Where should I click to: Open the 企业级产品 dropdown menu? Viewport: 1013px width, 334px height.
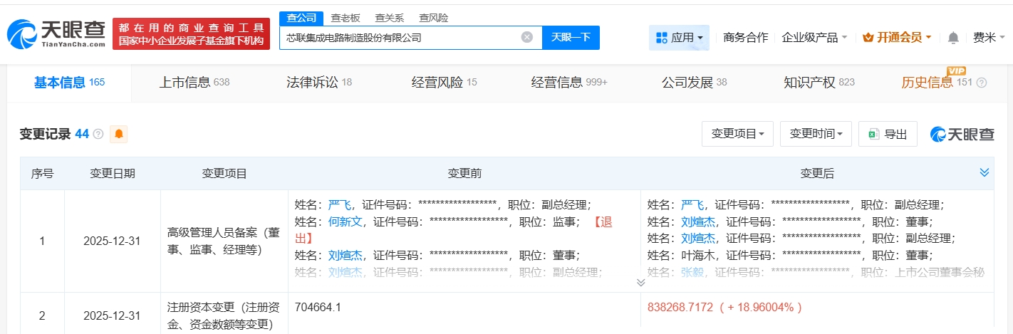[814, 37]
